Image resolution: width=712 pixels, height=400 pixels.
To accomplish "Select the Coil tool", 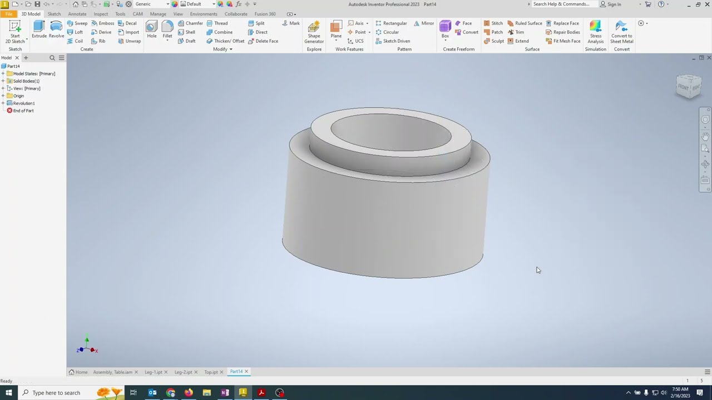I will tap(75, 41).
